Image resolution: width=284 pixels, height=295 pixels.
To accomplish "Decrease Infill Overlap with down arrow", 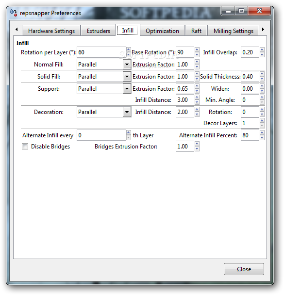I will coord(262,54).
